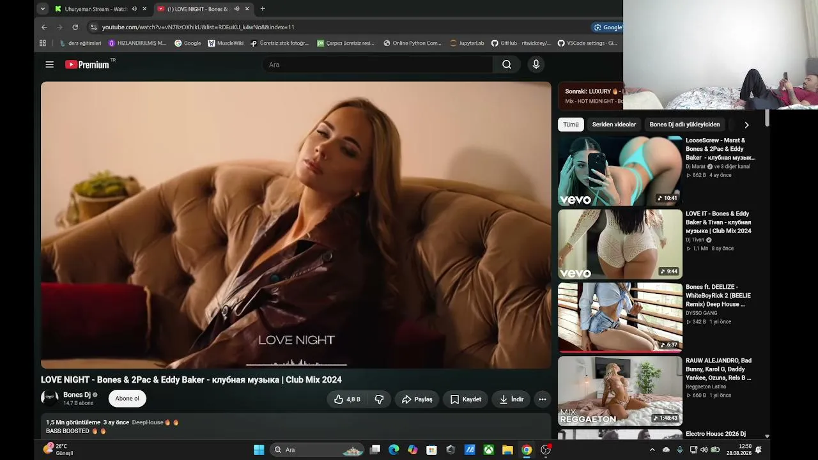
Task: View site information icon in address bar
Action: [93, 27]
